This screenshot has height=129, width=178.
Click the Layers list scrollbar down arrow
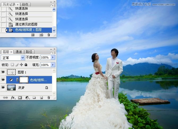pos(54,93)
